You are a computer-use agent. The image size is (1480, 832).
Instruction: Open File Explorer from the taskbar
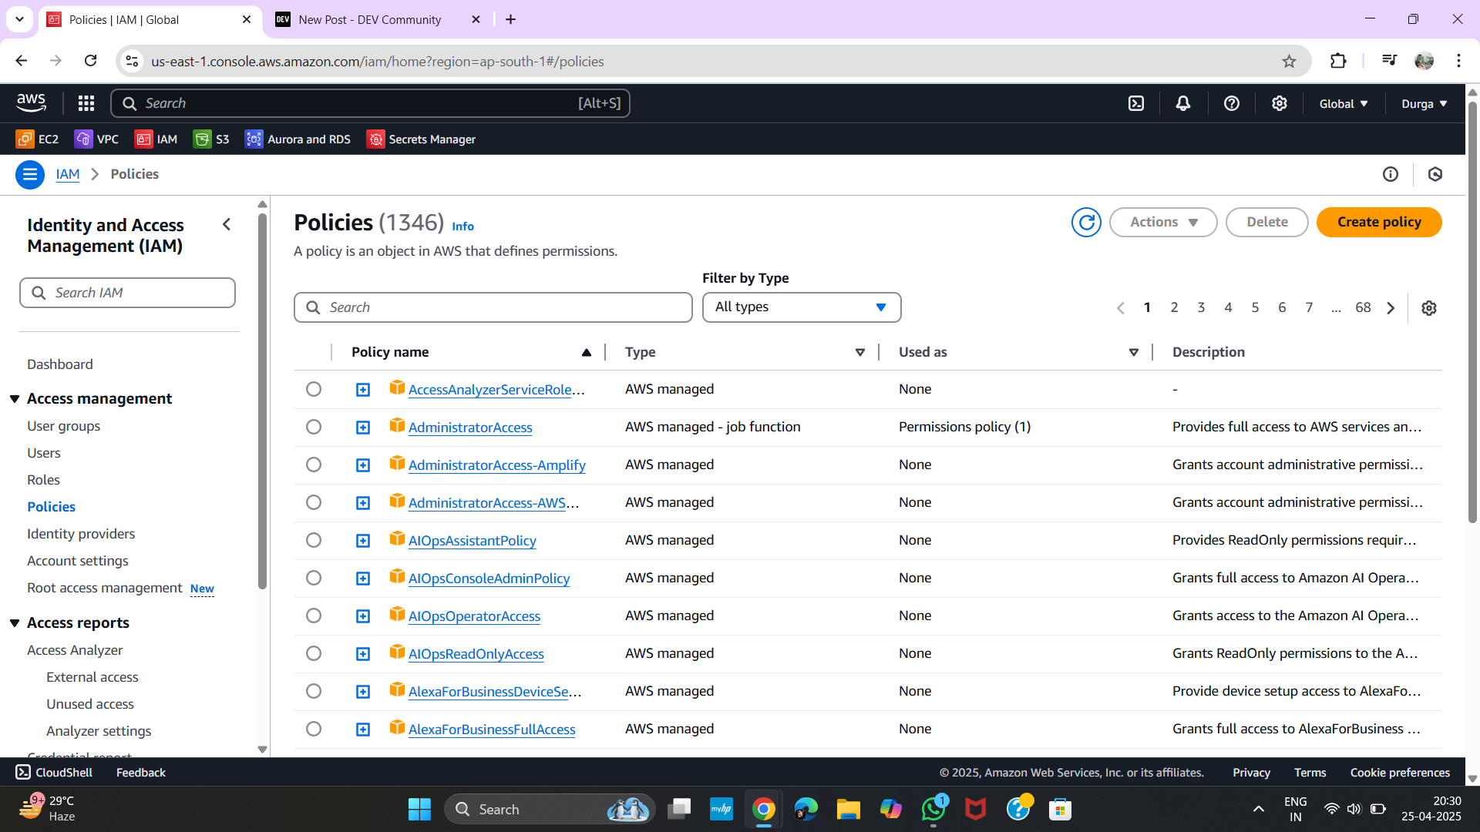click(848, 810)
